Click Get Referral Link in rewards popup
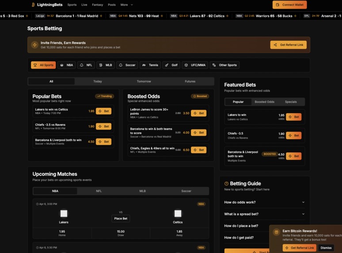The height and width of the screenshot is (253, 342). coord(300,248)
